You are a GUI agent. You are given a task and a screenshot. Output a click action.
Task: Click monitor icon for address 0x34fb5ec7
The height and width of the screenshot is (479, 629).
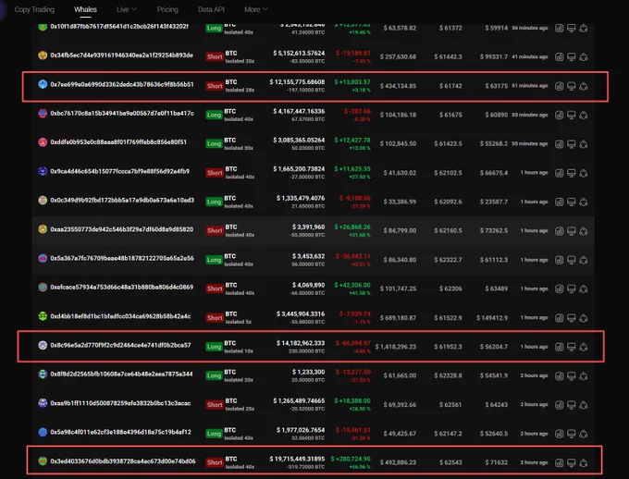[572, 57]
